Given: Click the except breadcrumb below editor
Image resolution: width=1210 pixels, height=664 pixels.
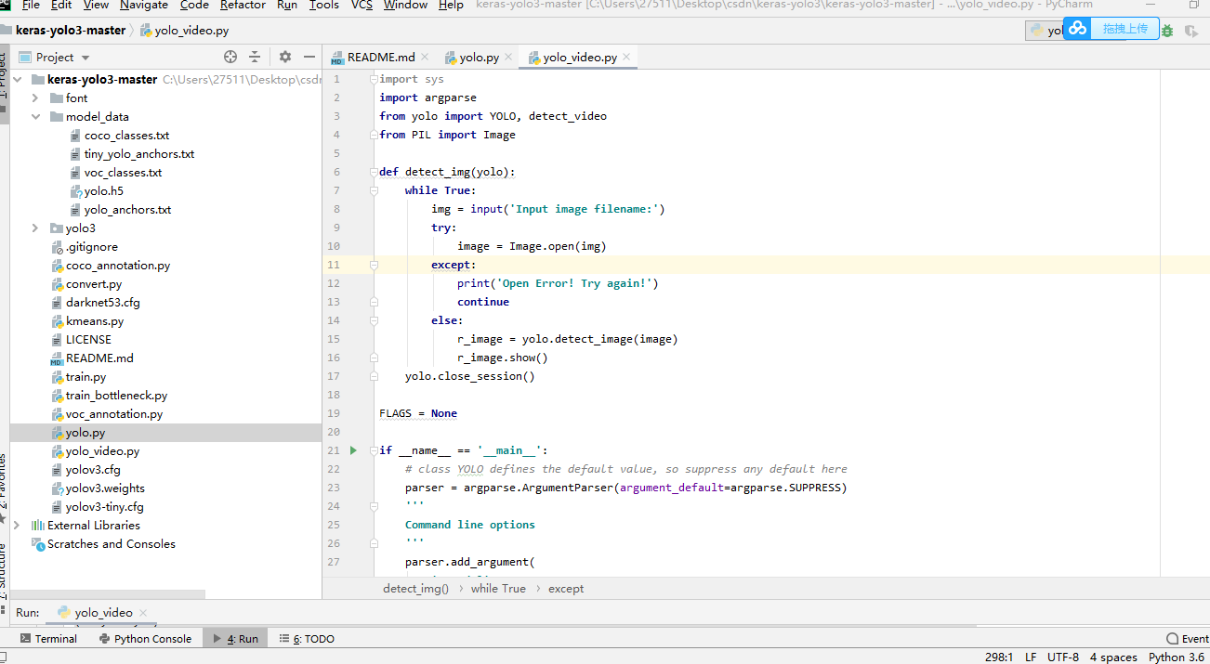Looking at the screenshot, I should click(x=566, y=589).
